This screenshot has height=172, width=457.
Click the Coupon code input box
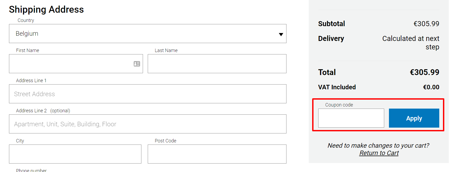[351, 118]
